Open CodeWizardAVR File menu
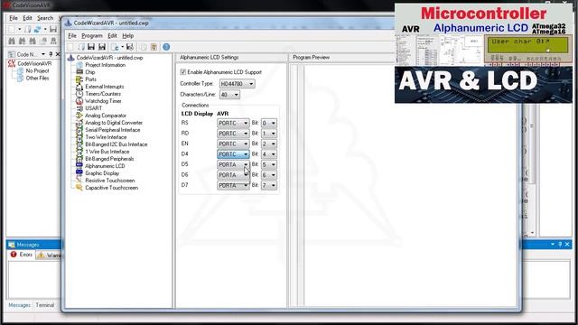The width and height of the screenshot is (578, 325). 72,36
